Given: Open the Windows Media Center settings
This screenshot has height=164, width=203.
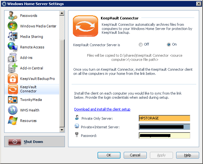Looking at the screenshot, I should pyautogui.click(x=38, y=26).
